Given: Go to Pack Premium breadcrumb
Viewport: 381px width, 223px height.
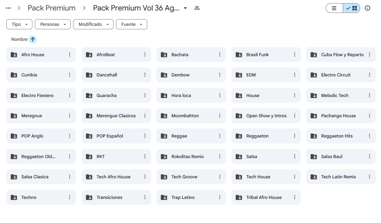Looking at the screenshot, I should pyautogui.click(x=52, y=8).
